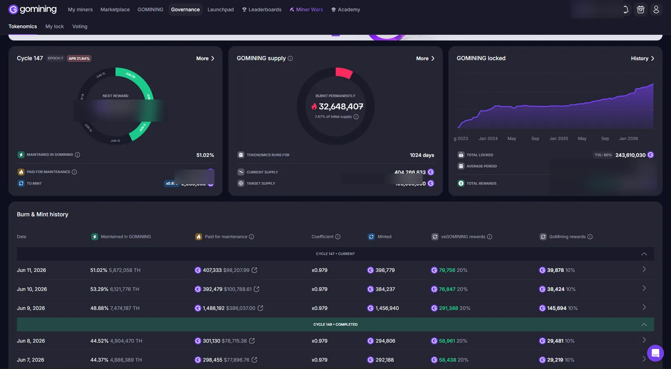This screenshot has width=671, height=369.
Task: Open the Miner Wars menu item
Action: [306, 10]
